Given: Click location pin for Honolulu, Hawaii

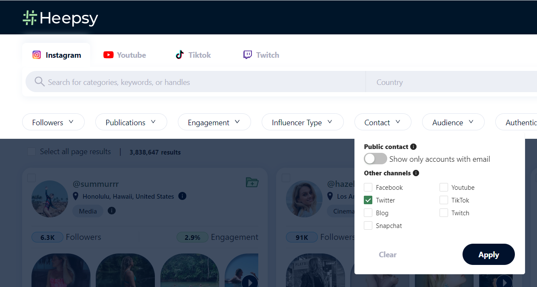Looking at the screenshot, I should click(76, 196).
